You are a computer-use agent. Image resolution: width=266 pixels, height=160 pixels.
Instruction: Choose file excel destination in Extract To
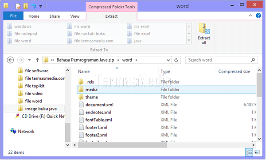click(139, 34)
